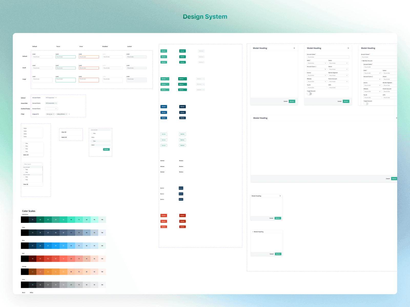Click Clear All in the two-option menu box
410x307 pixels.
point(64,132)
